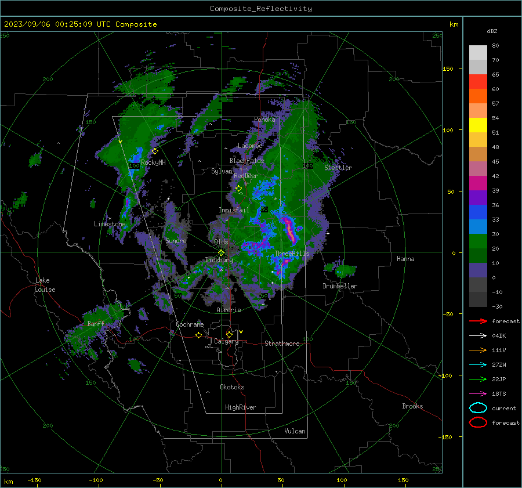Click the yellow radar site marker at Didsbury
522x488 pixels.
221,252
